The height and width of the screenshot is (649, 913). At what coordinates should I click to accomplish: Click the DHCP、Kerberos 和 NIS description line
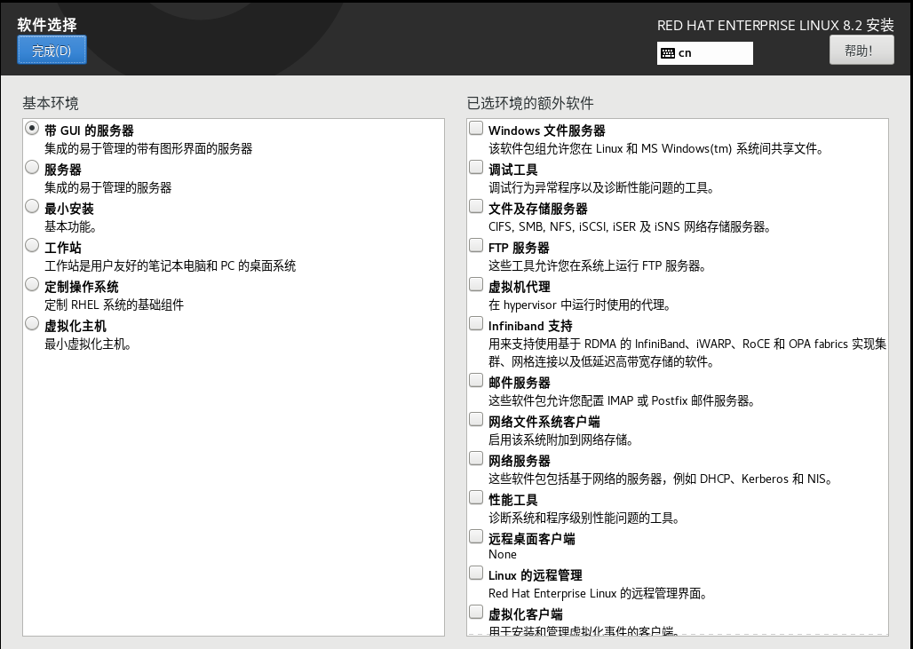pos(661,479)
